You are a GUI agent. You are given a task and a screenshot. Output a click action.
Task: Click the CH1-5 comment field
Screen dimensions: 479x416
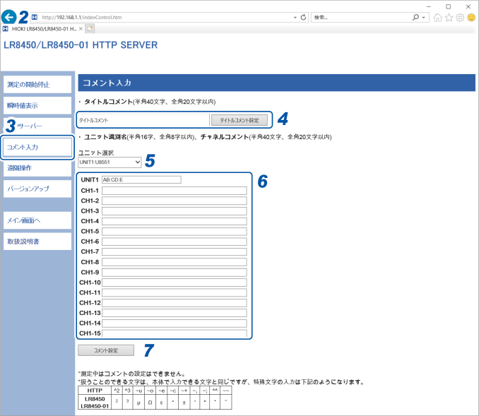coord(174,231)
